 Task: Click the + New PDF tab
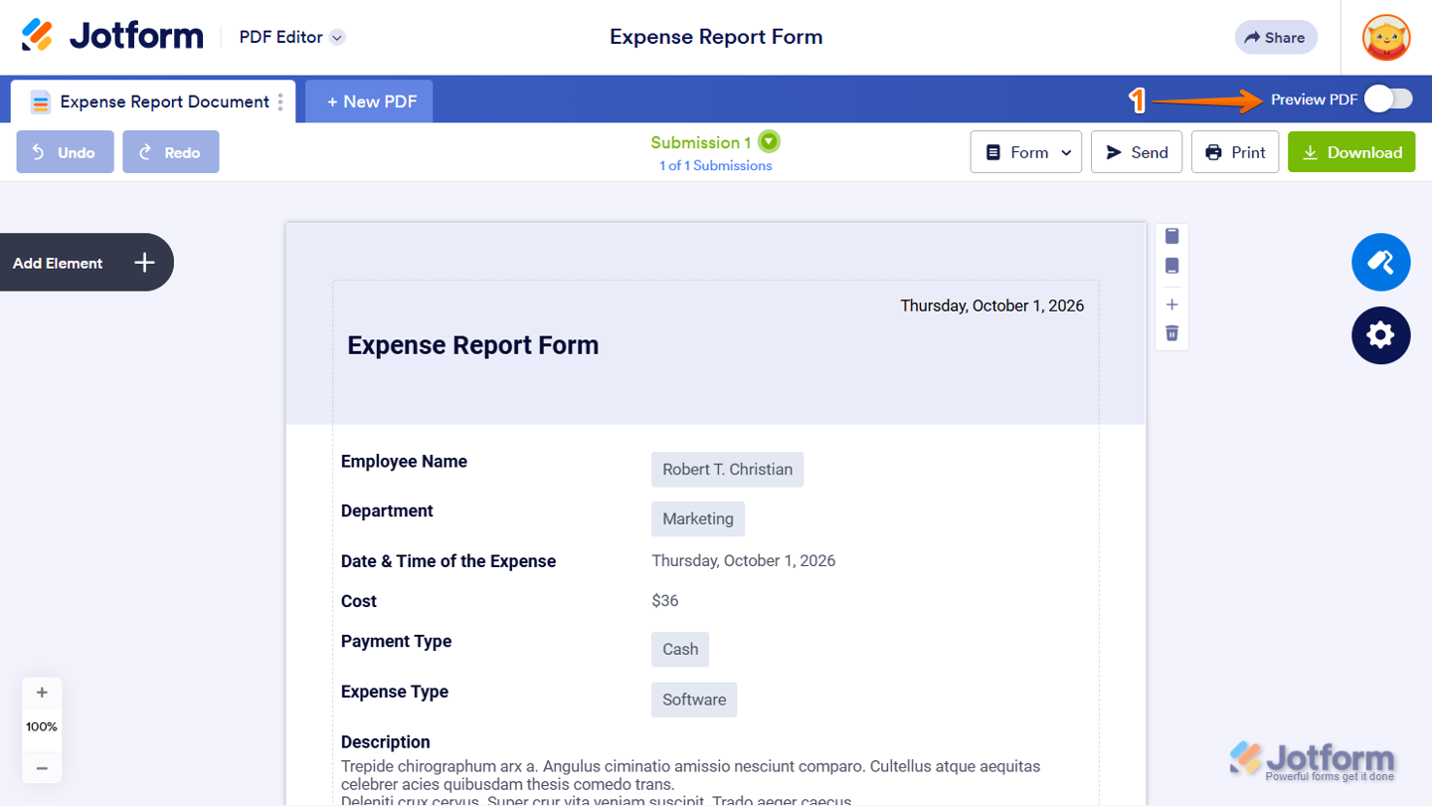(x=369, y=101)
